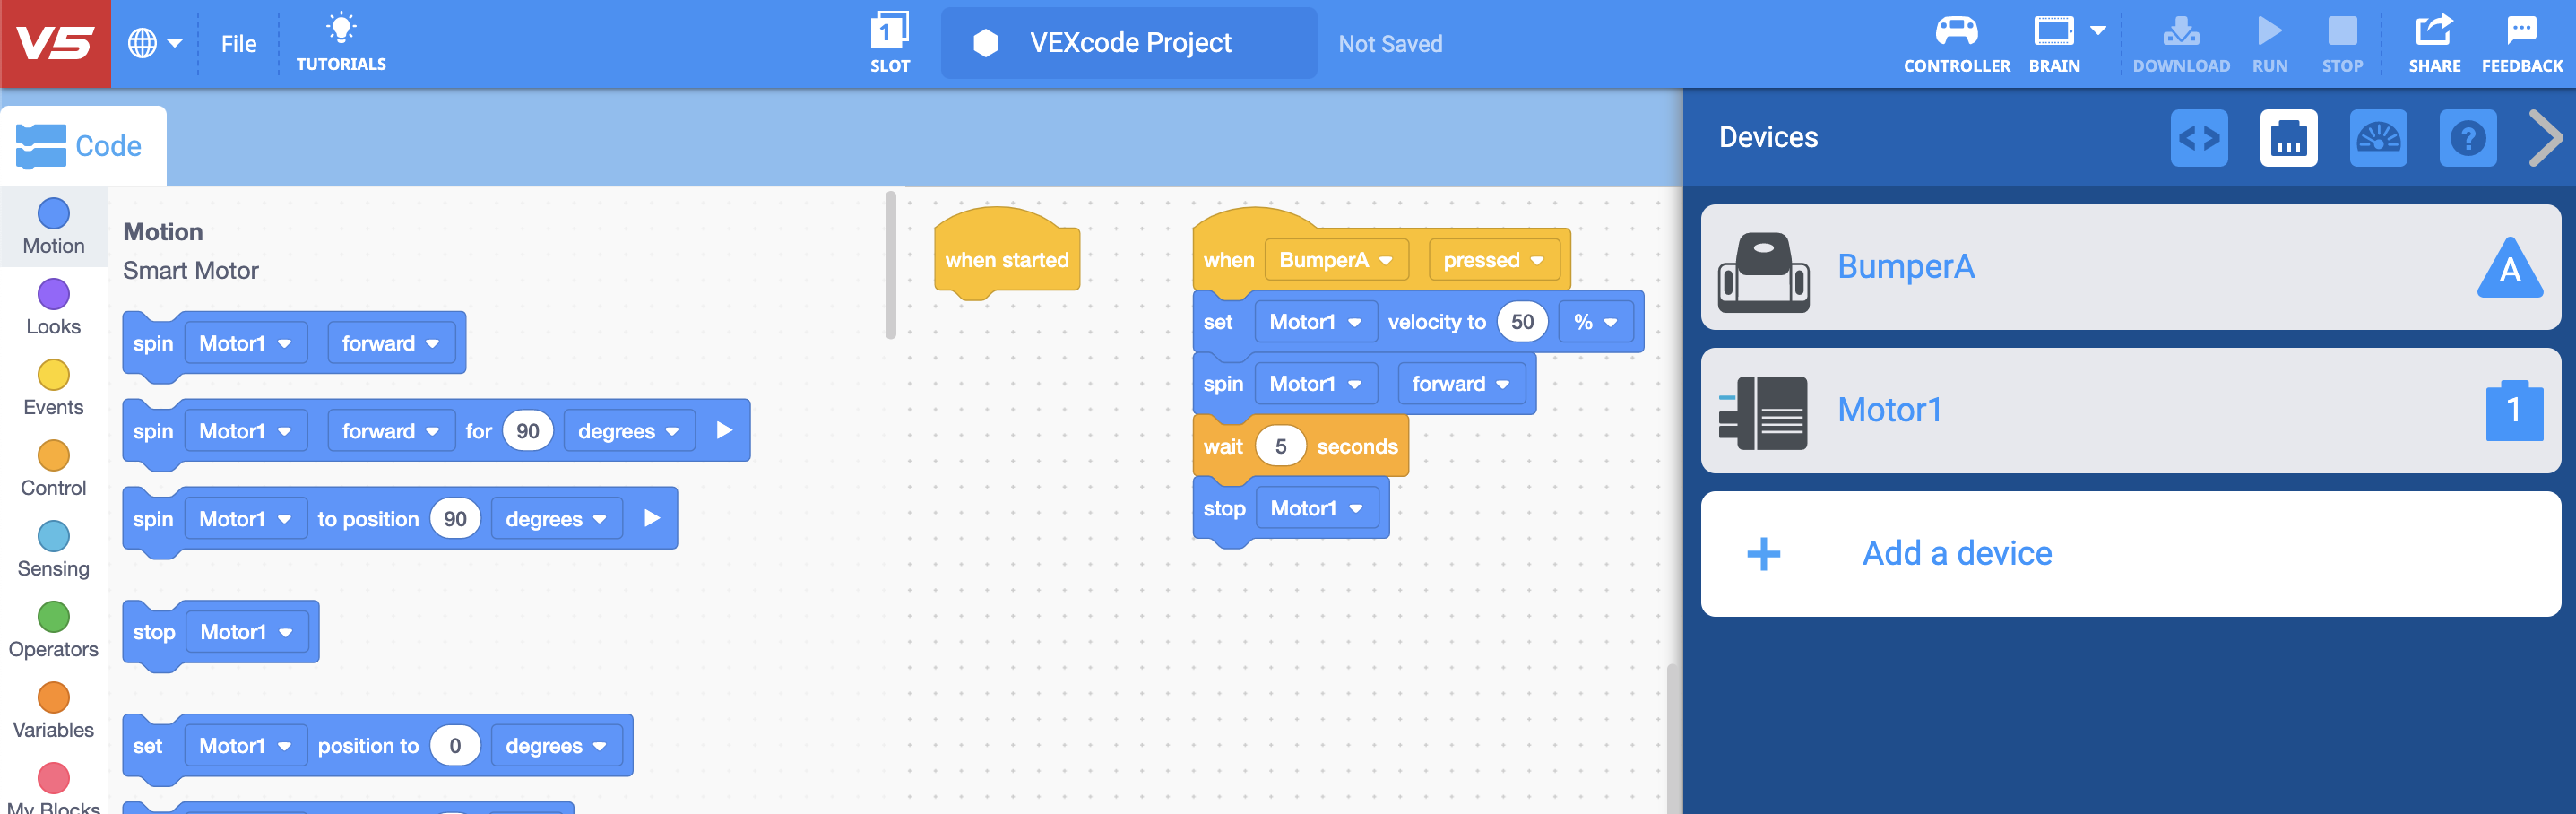Open Motor1 dropdown in palette stop block
The image size is (2576, 814).
tap(246, 632)
